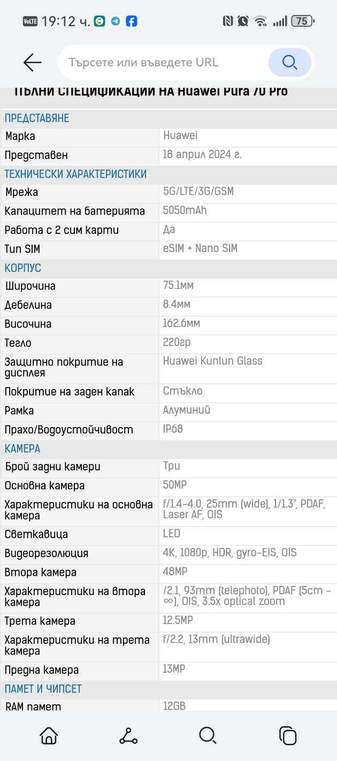Open the browser home button
Viewport: 337px width, 761px height.
pos(49,735)
